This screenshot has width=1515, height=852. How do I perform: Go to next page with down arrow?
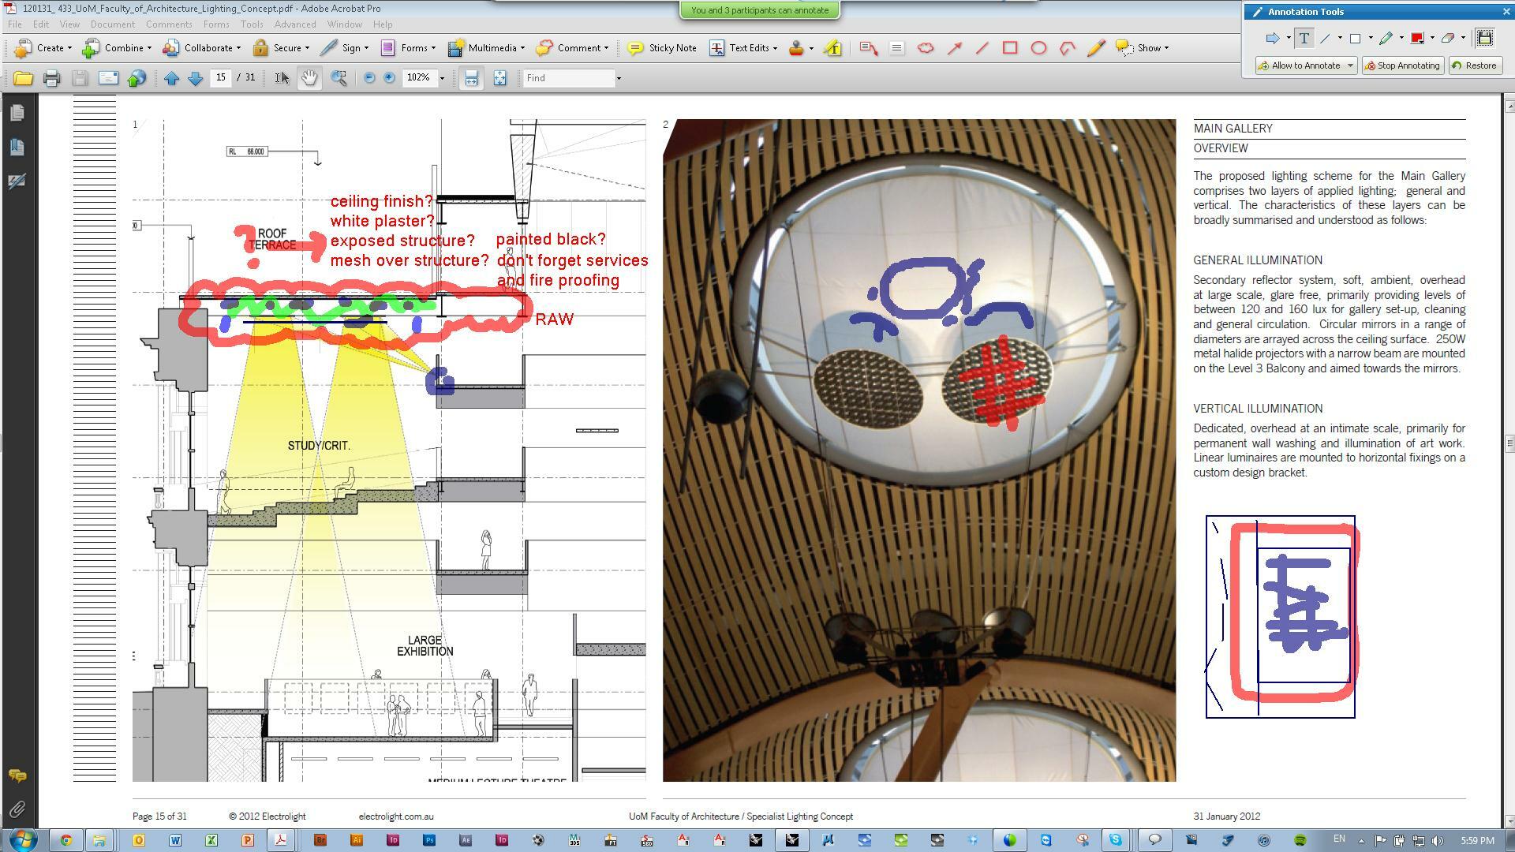click(196, 78)
